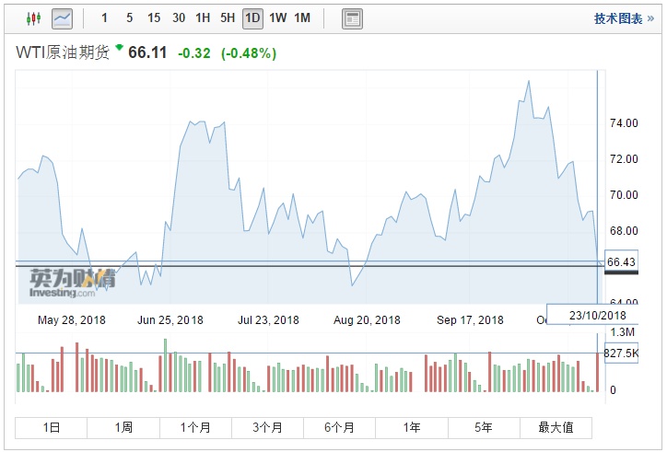Click the Aug 20, 2018 axis label
Screen dimensions: 667x452
pos(367,319)
